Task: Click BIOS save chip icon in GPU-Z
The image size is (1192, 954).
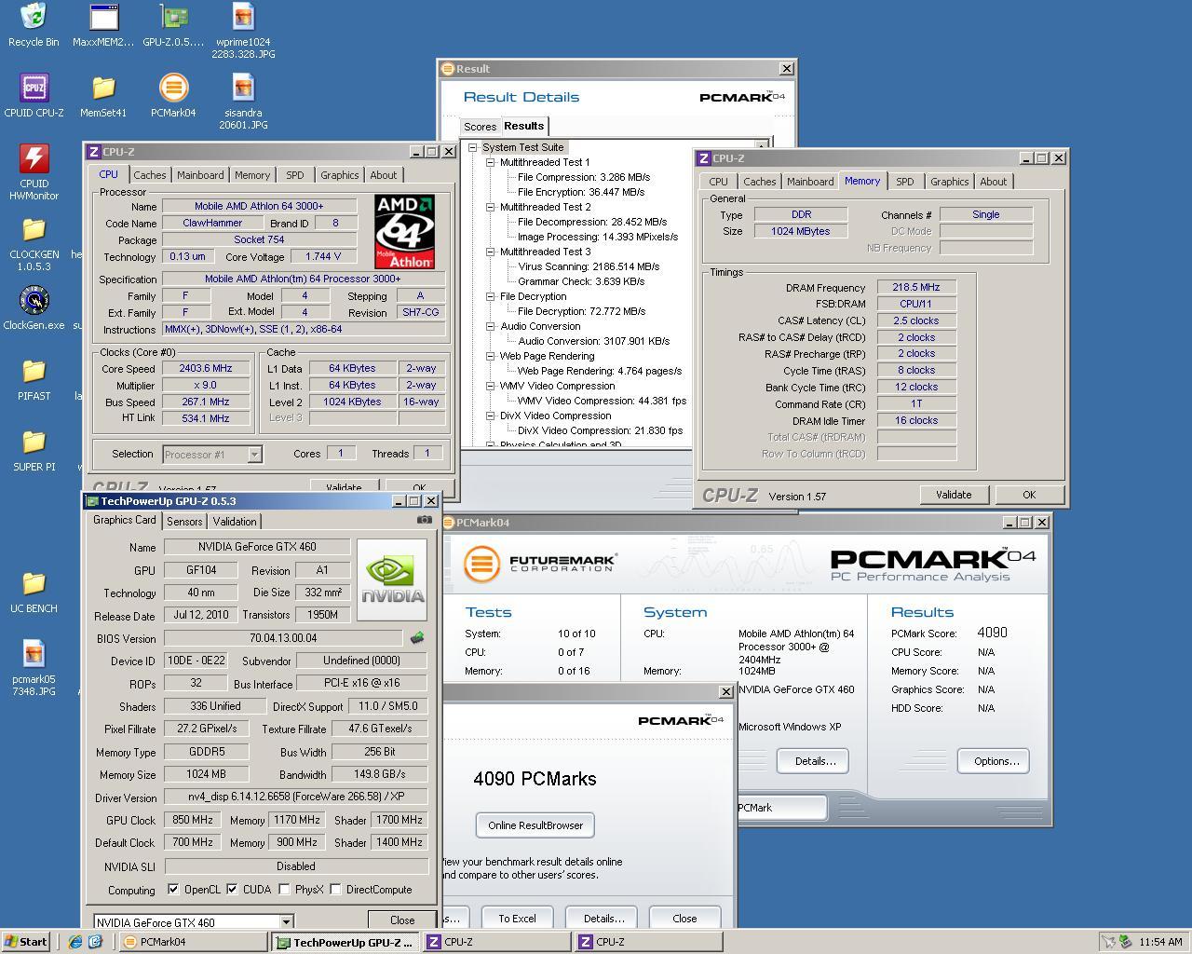Action: tap(416, 638)
